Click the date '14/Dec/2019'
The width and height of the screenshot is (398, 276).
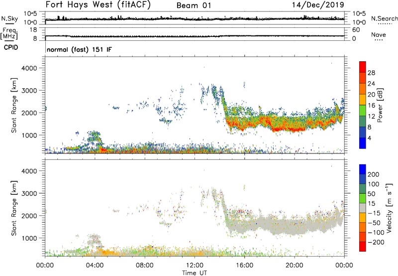[x=318, y=5]
